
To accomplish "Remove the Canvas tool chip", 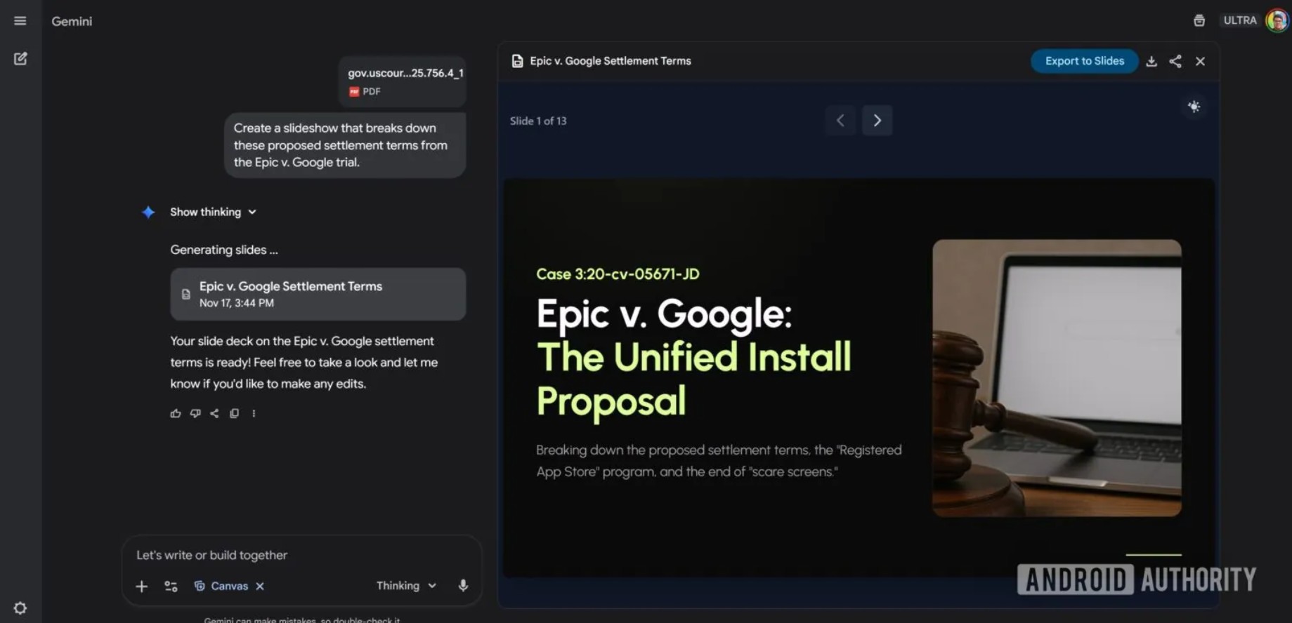I will tap(260, 586).
